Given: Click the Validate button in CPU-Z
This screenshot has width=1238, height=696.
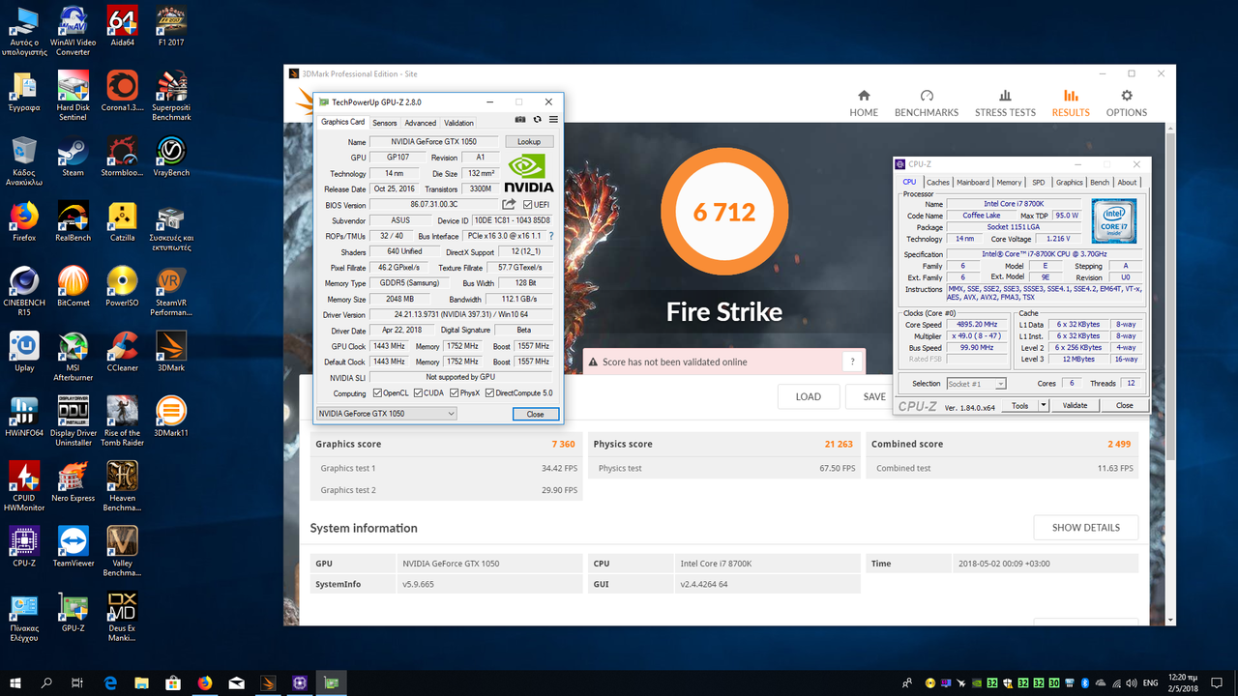Looking at the screenshot, I should tap(1075, 406).
